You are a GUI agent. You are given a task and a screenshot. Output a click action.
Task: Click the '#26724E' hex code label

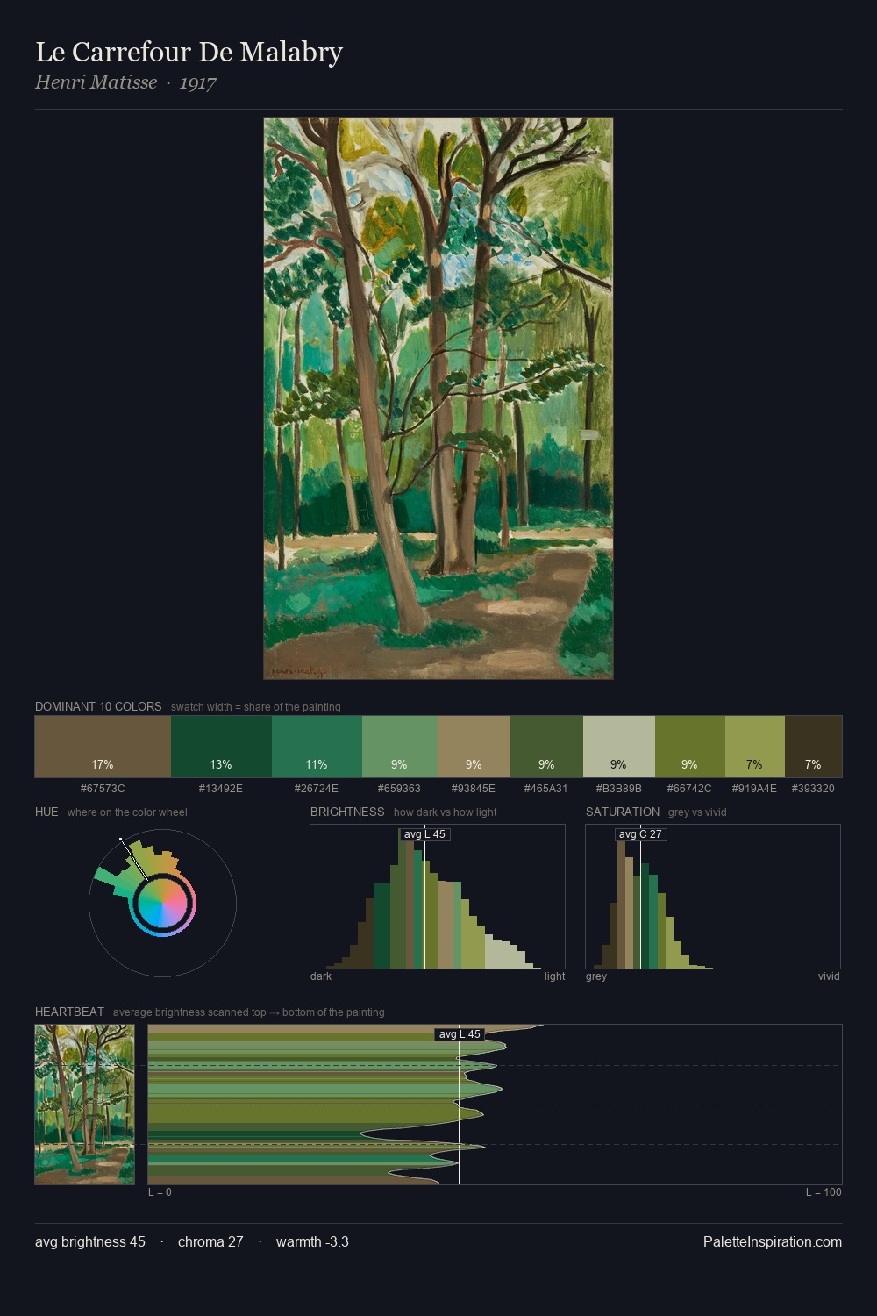(x=317, y=789)
